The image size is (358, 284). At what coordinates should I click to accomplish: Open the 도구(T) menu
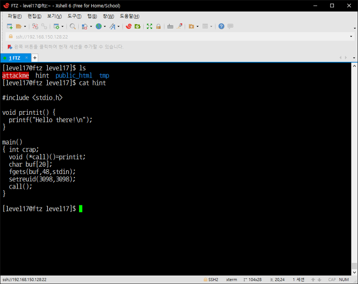[x=74, y=16]
